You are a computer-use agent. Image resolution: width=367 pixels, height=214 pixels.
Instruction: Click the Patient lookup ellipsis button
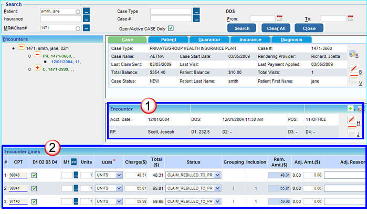click(87, 11)
